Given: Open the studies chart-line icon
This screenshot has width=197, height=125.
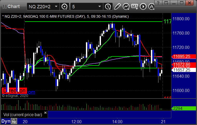Looking at the screenshot, I should tap(126, 6).
